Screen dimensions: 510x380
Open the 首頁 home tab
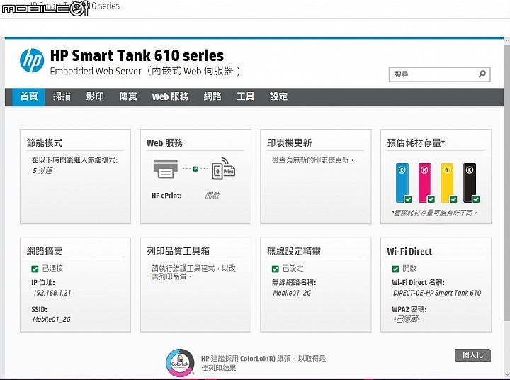pos(29,96)
